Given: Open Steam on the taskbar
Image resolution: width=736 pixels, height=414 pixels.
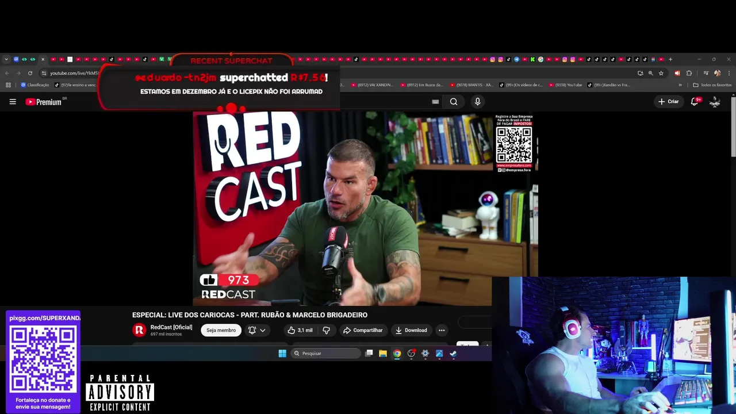Looking at the screenshot, I should pyautogui.click(x=453, y=354).
